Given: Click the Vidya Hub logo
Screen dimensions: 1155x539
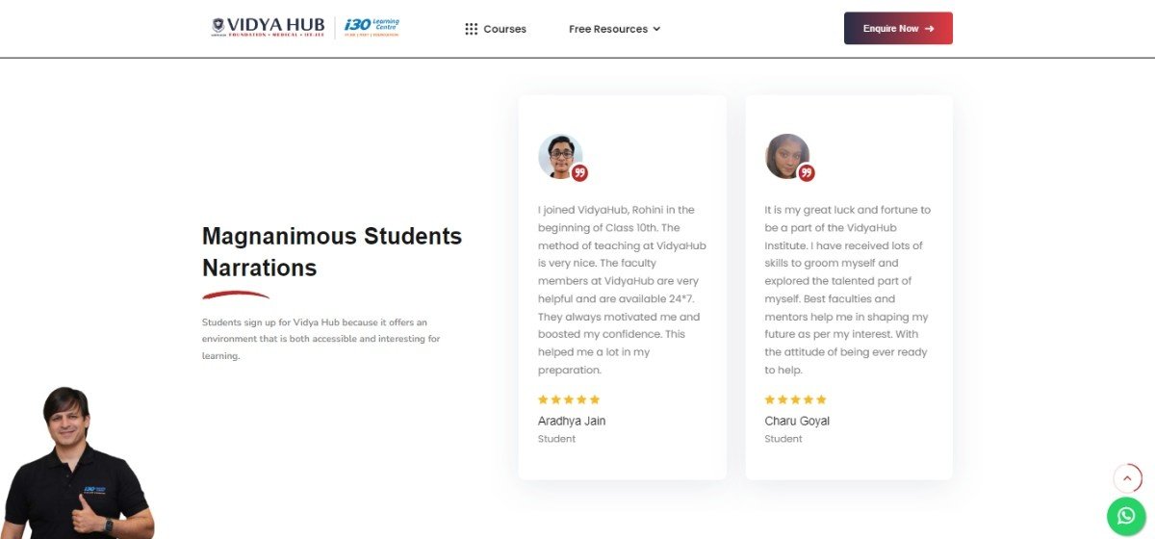Looking at the screenshot, I should (268, 27).
